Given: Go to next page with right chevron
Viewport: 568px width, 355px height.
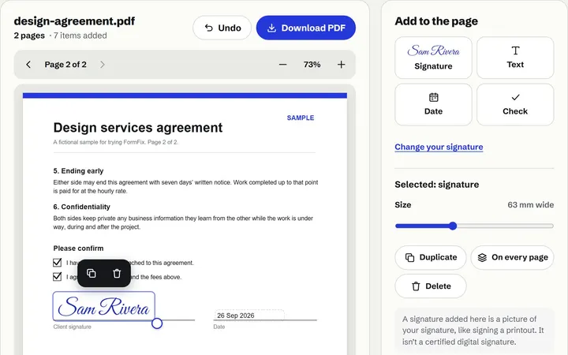Looking at the screenshot, I should click(x=102, y=65).
